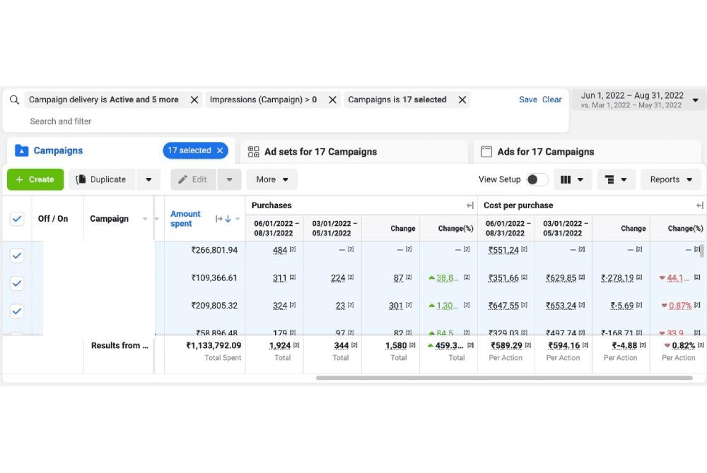Click the ₹1,133,792.09 total spent
707x473 pixels.
[214, 346]
